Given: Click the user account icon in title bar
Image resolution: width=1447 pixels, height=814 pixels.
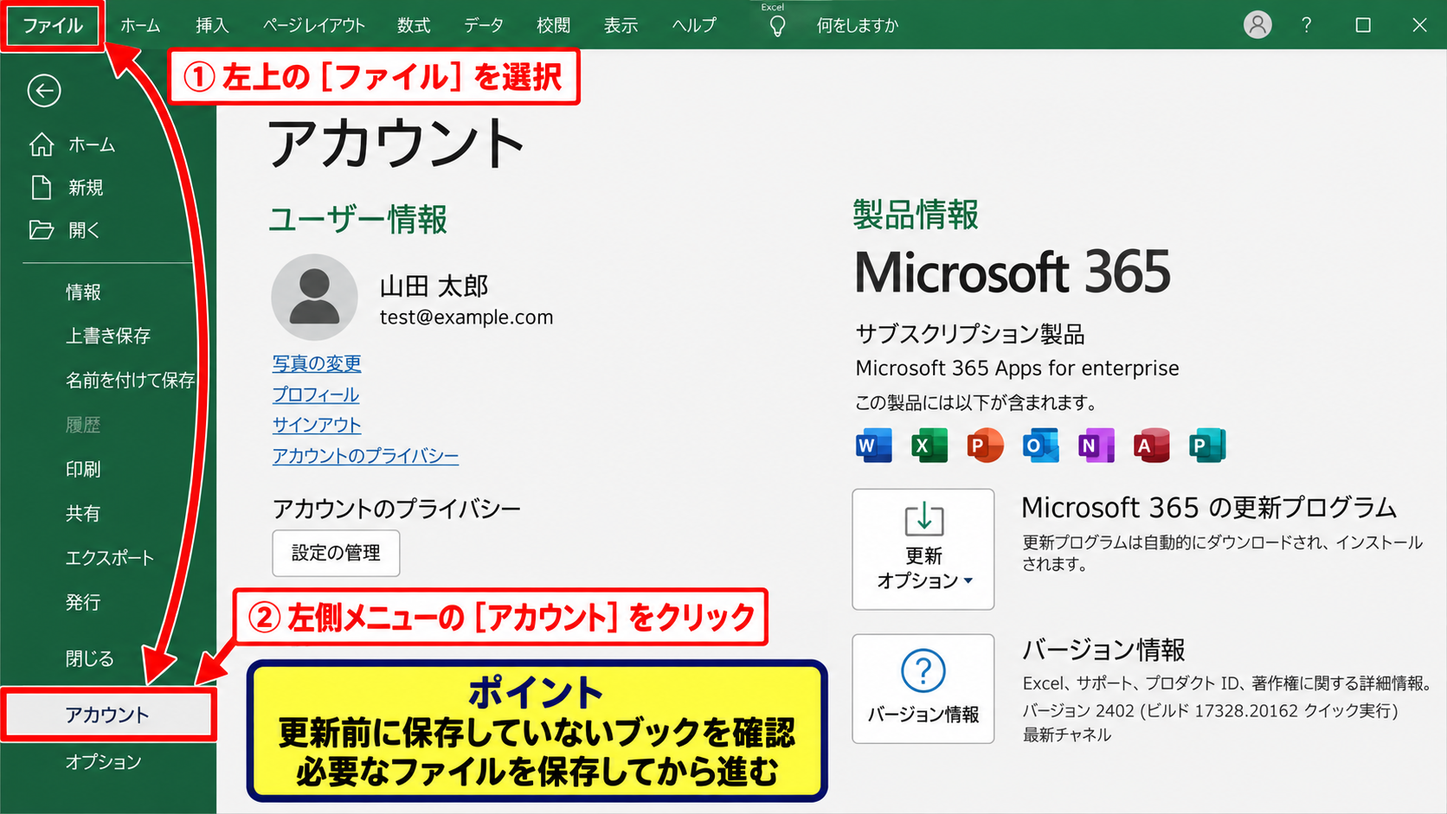Looking at the screenshot, I should tap(1257, 25).
